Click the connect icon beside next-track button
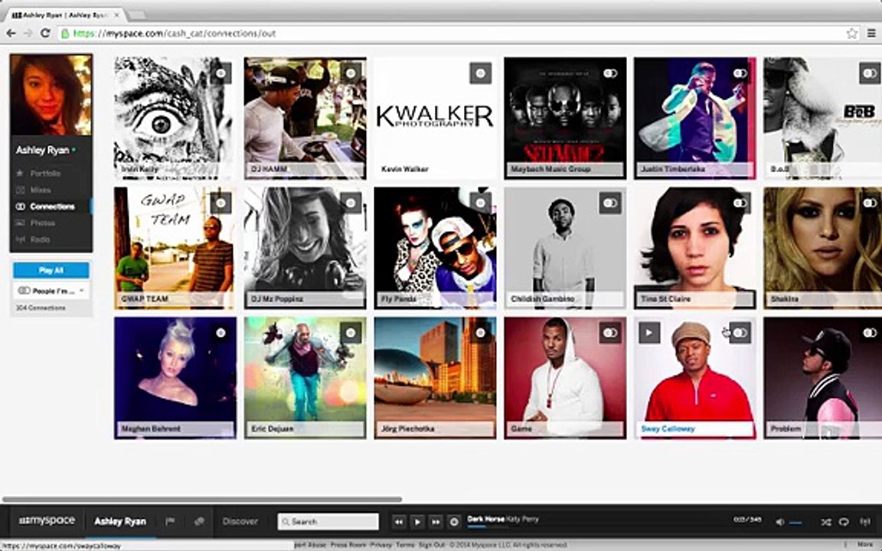 pyautogui.click(x=454, y=522)
